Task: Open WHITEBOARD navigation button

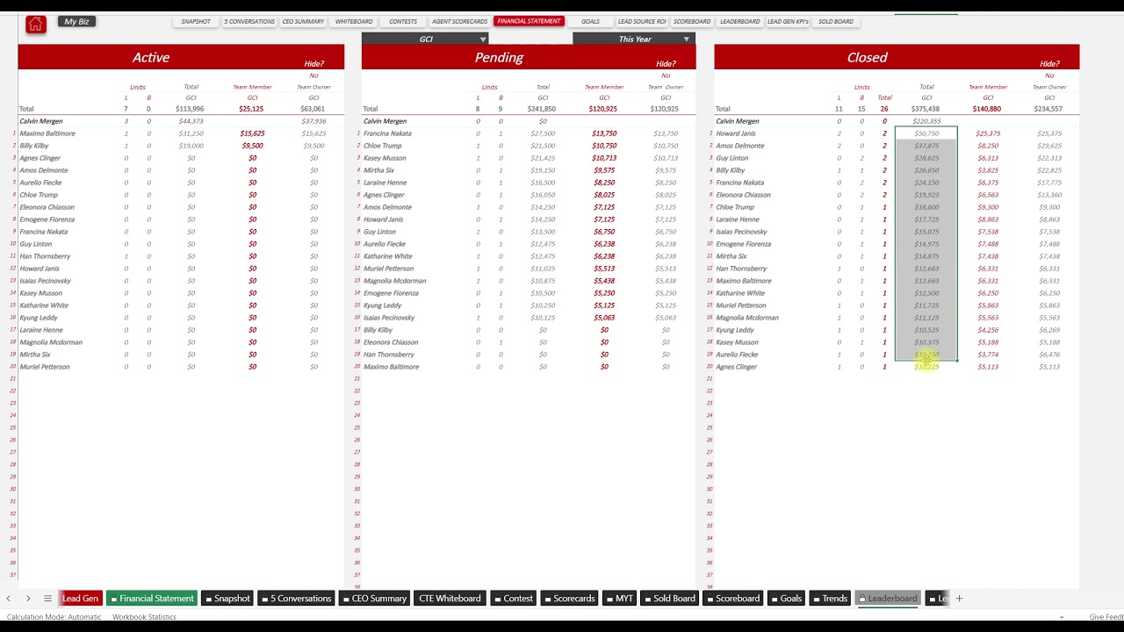Action: 354,21
